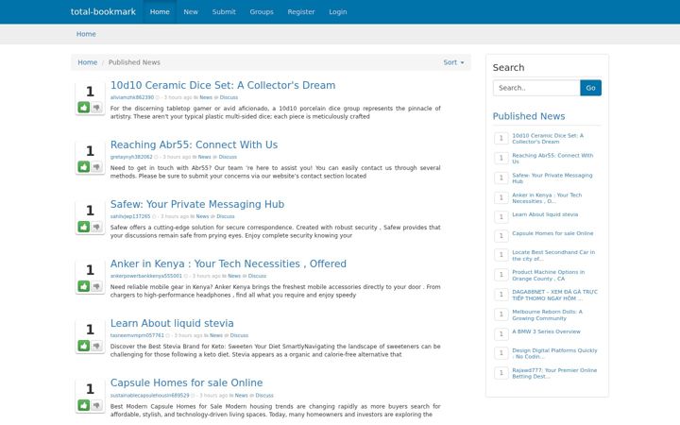Upvote the Reaching Abr55 post
This screenshot has height=425, width=680.
(x=84, y=166)
